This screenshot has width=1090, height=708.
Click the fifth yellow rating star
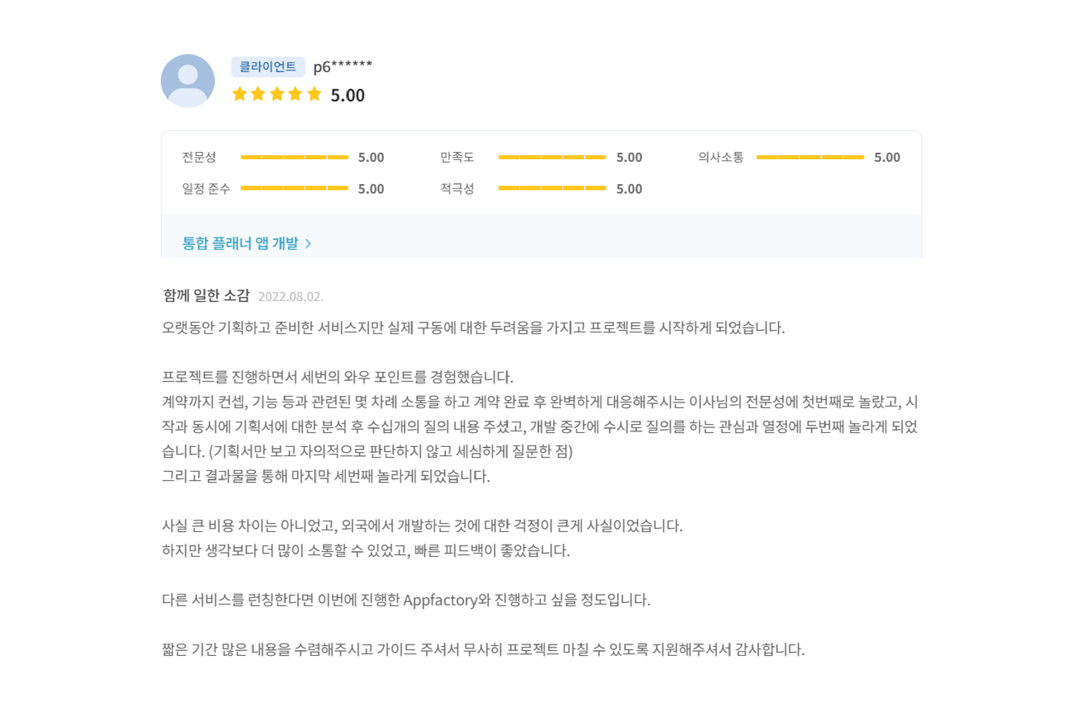coord(315,95)
